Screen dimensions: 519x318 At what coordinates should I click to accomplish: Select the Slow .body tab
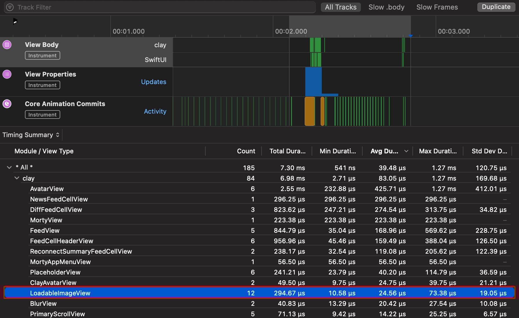pyautogui.click(x=386, y=7)
